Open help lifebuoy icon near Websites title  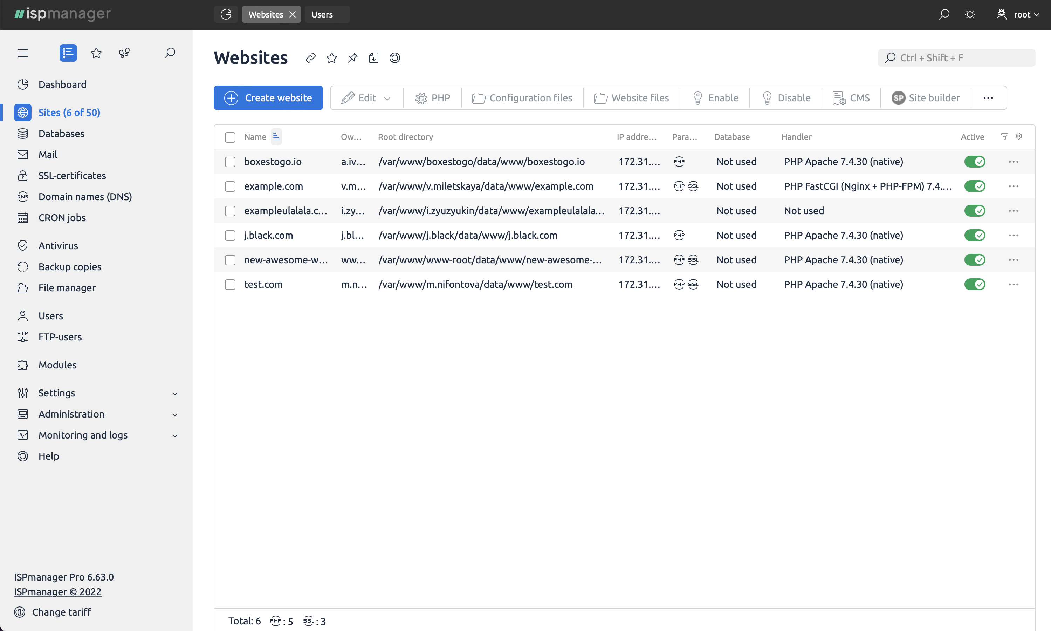tap(395, 58)
